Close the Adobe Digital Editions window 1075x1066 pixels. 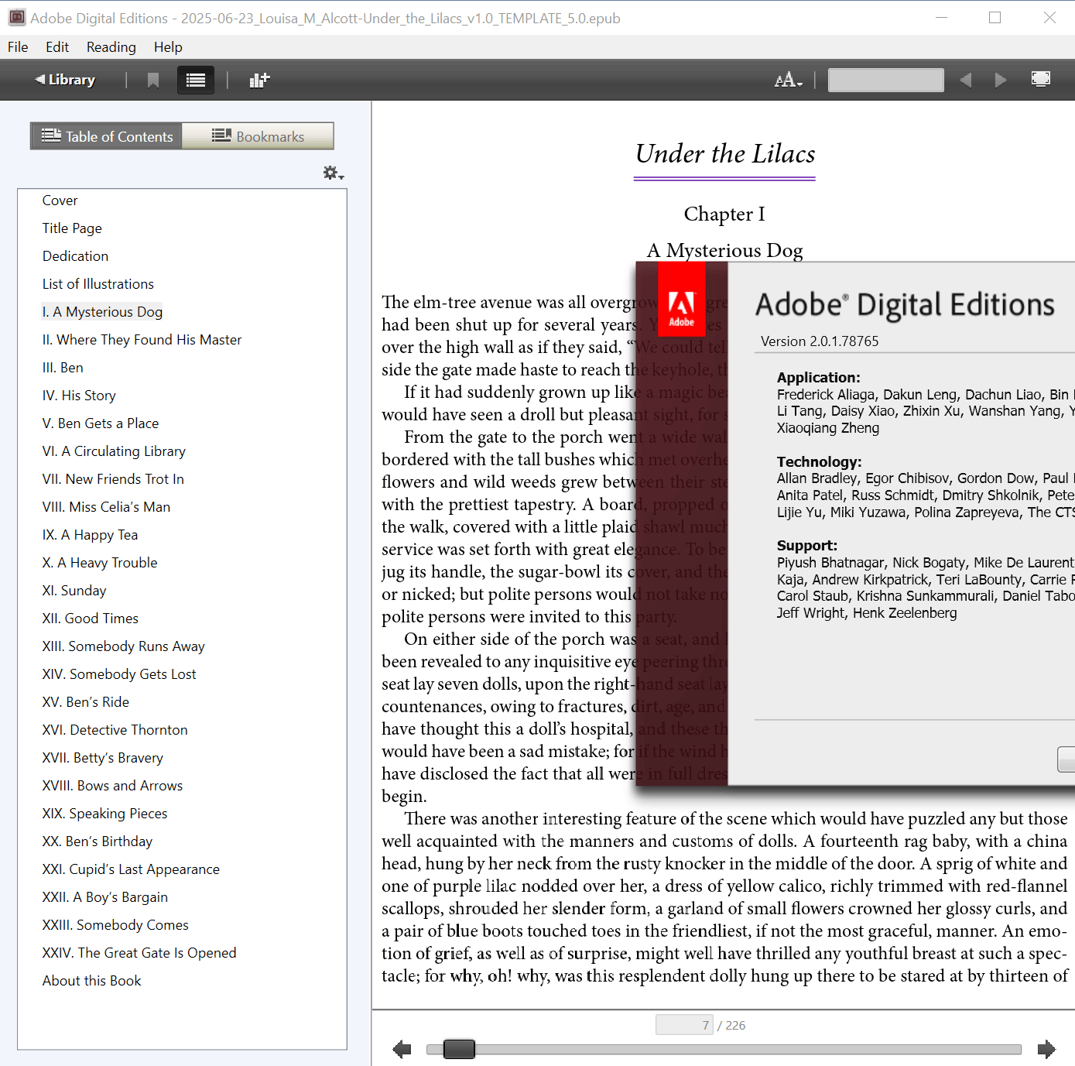(1049, 17)
